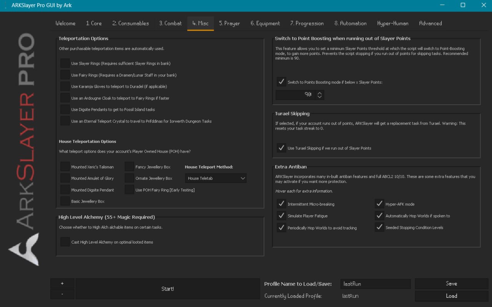Image resolution: width=492 pixels, height=307 pixels.
Task: Uncheck Periodically Hop Worlds to avoid tracking
Action: coord(281,228)
